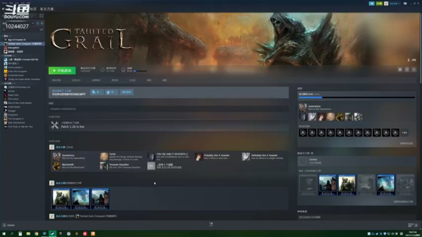Viewport: 422px width, 237px height.
Task: Click the Seamstress achievement in activity feed
Action: point(70,156)
